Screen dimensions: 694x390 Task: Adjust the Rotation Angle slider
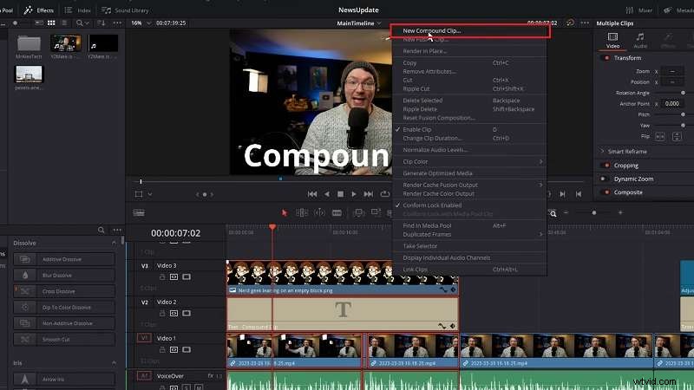coord(683,93)
